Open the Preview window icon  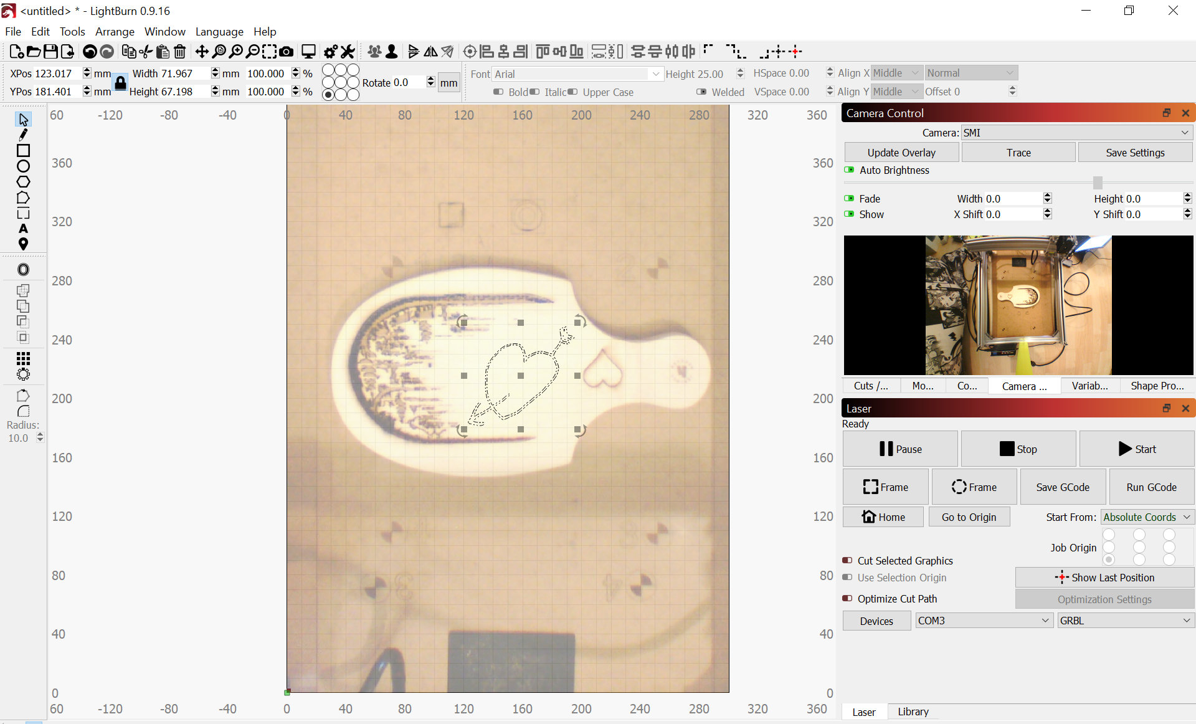[x=308, y=52]
